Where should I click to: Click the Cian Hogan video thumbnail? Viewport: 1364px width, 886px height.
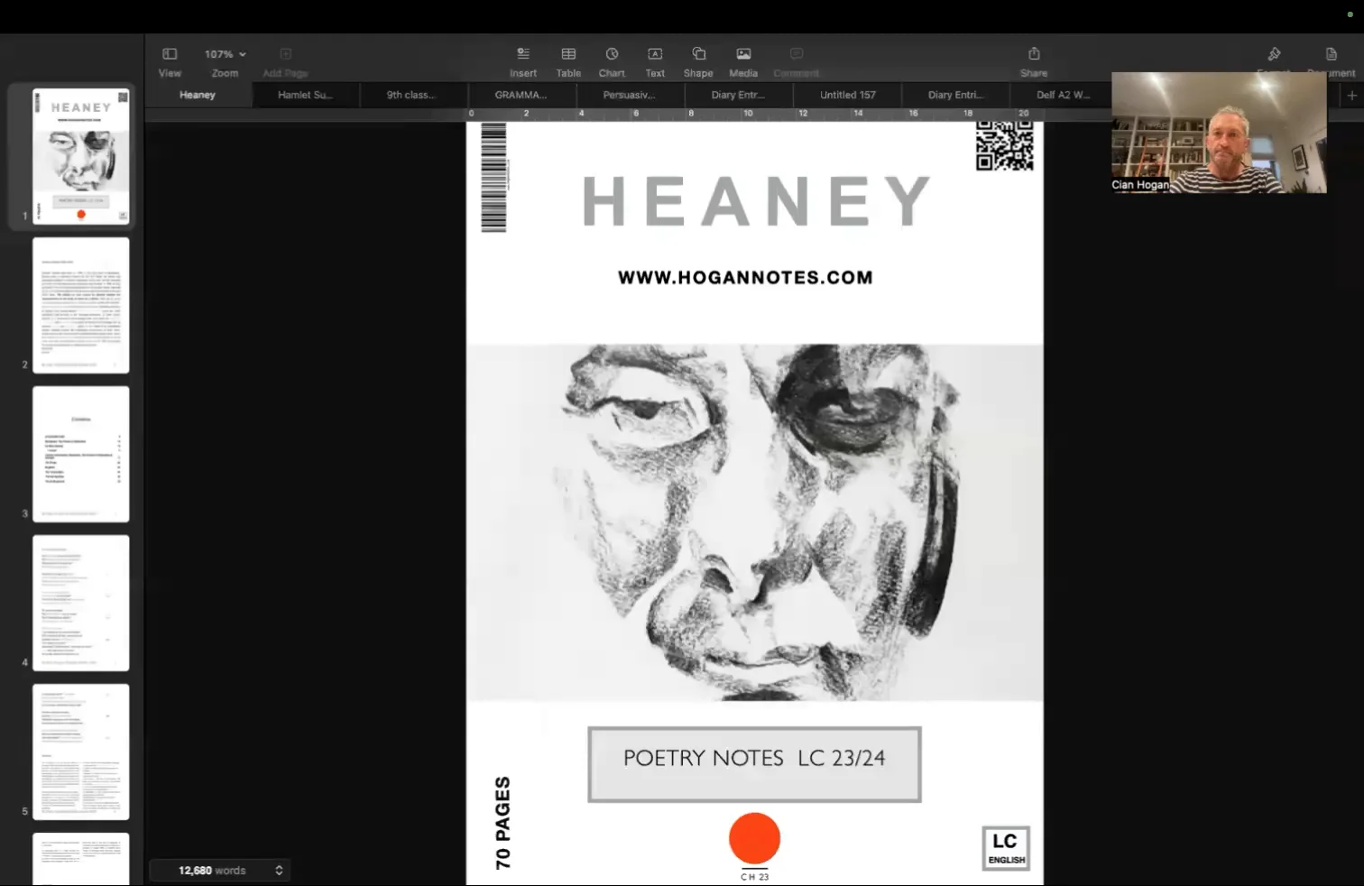point(1219,133)
